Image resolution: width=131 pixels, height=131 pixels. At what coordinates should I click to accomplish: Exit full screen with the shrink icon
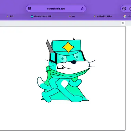point(123,23)
